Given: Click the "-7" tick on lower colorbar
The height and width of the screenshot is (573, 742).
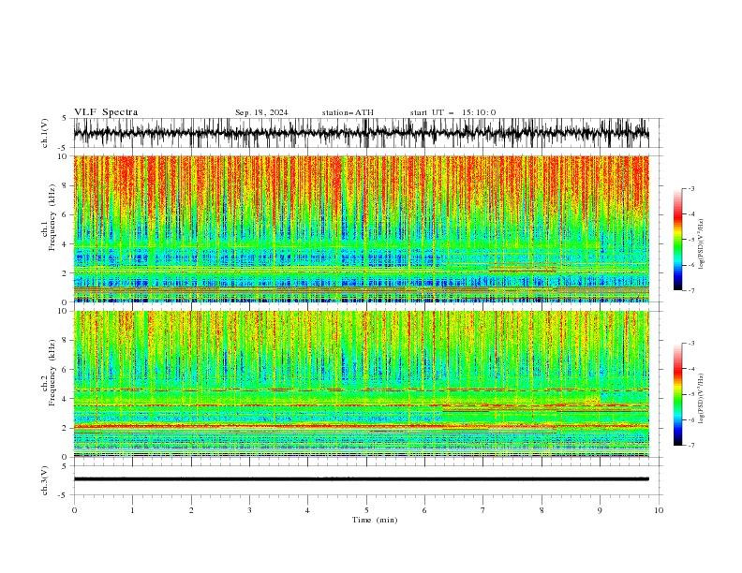Looking at the screenshot, I should [x=691, y=446].
